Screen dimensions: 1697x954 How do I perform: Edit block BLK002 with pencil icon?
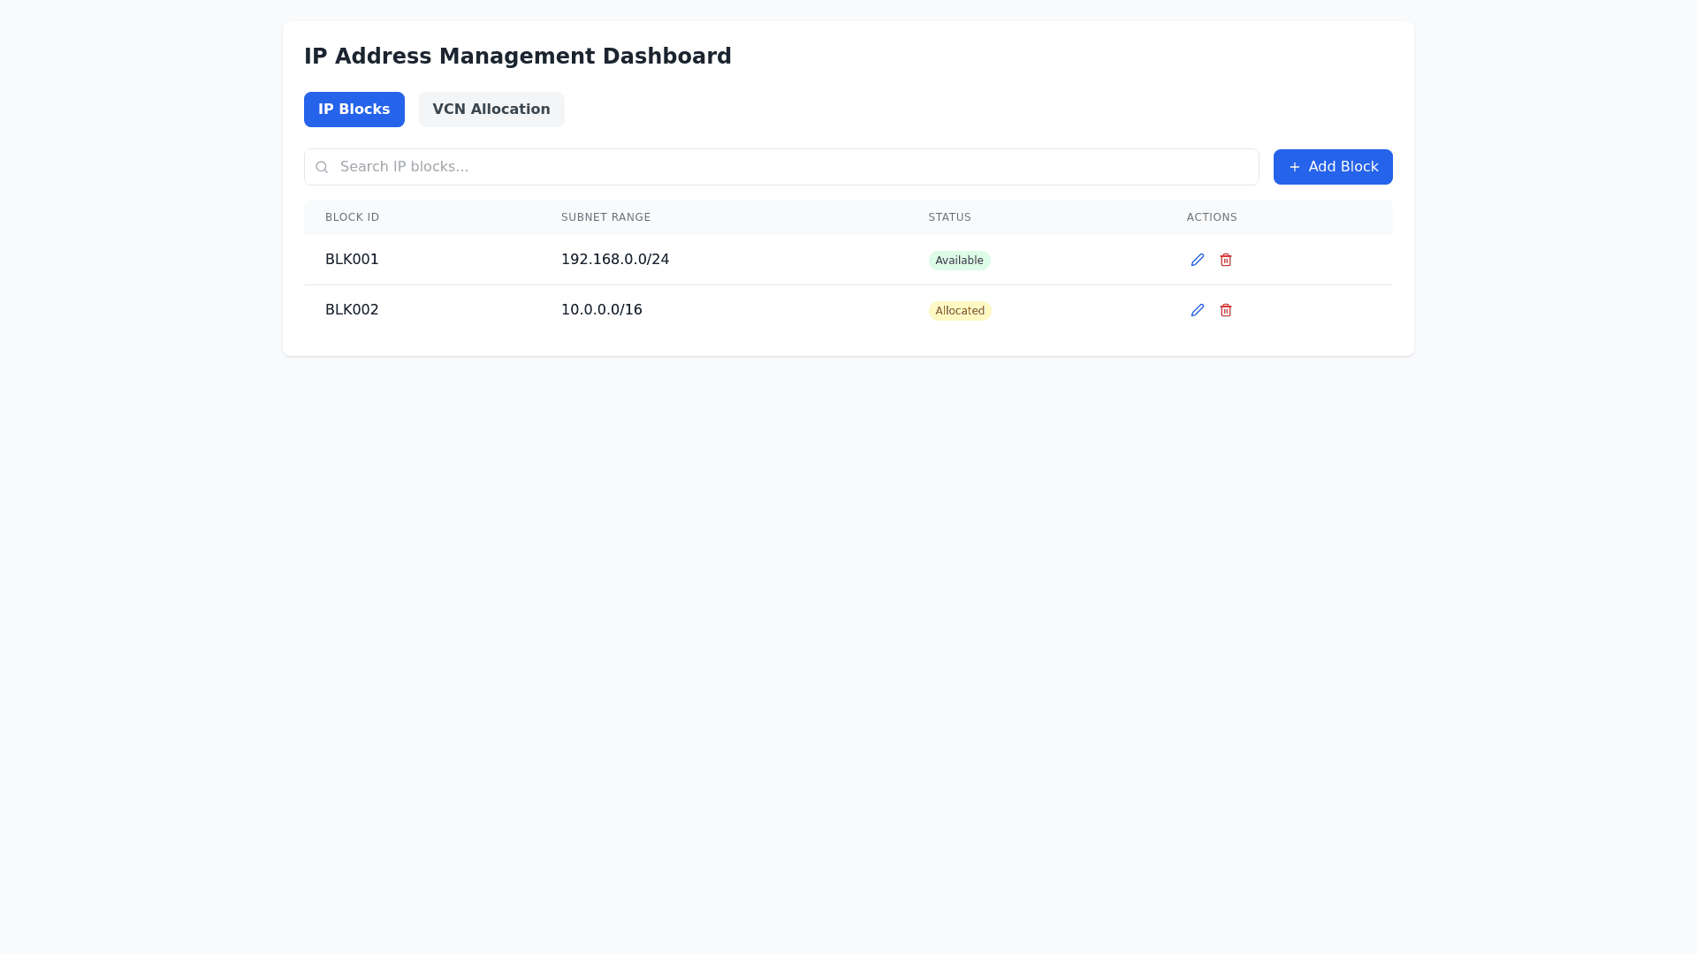[x=1198, y=310]
